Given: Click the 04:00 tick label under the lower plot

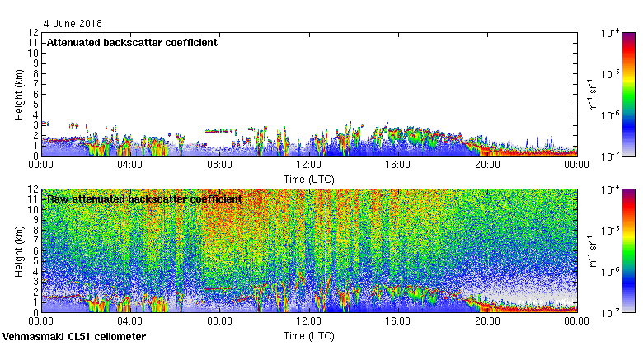Looking at the screenshot, I should (x=130, y=321).
